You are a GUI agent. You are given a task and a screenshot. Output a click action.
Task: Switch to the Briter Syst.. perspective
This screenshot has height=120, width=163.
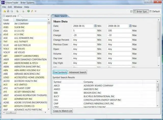coord(141,11)
